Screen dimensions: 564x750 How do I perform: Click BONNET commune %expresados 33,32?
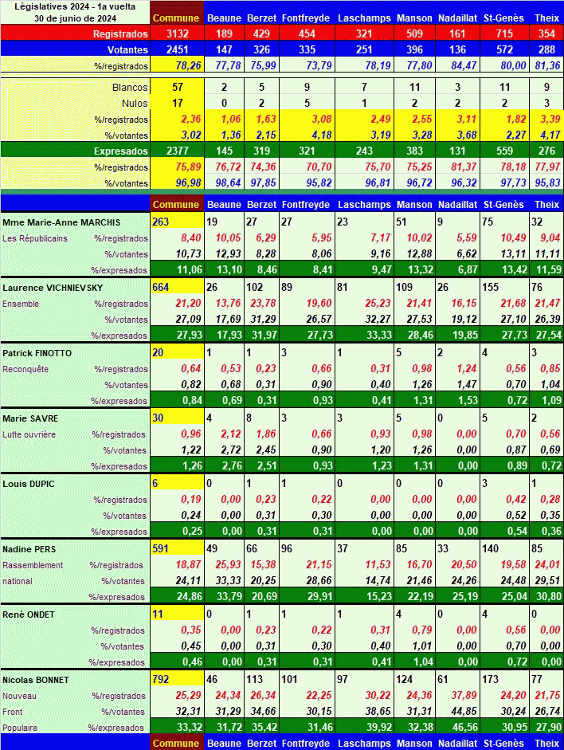point(190,727)
